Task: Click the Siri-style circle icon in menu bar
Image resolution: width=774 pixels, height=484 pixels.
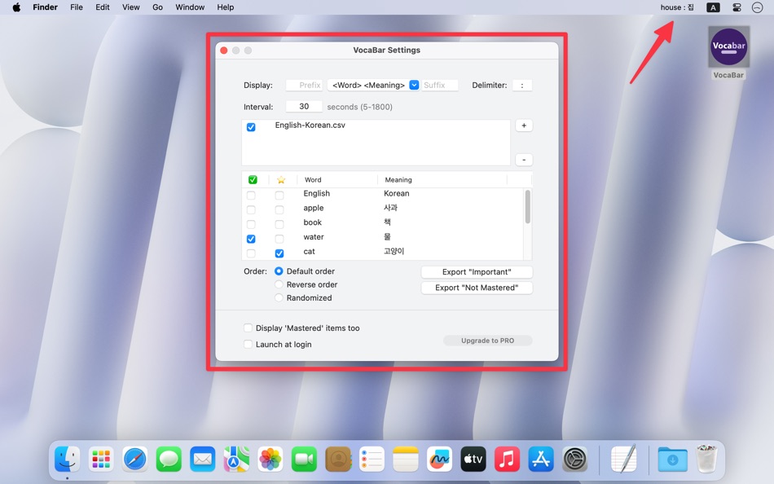Action: (757, 7)
